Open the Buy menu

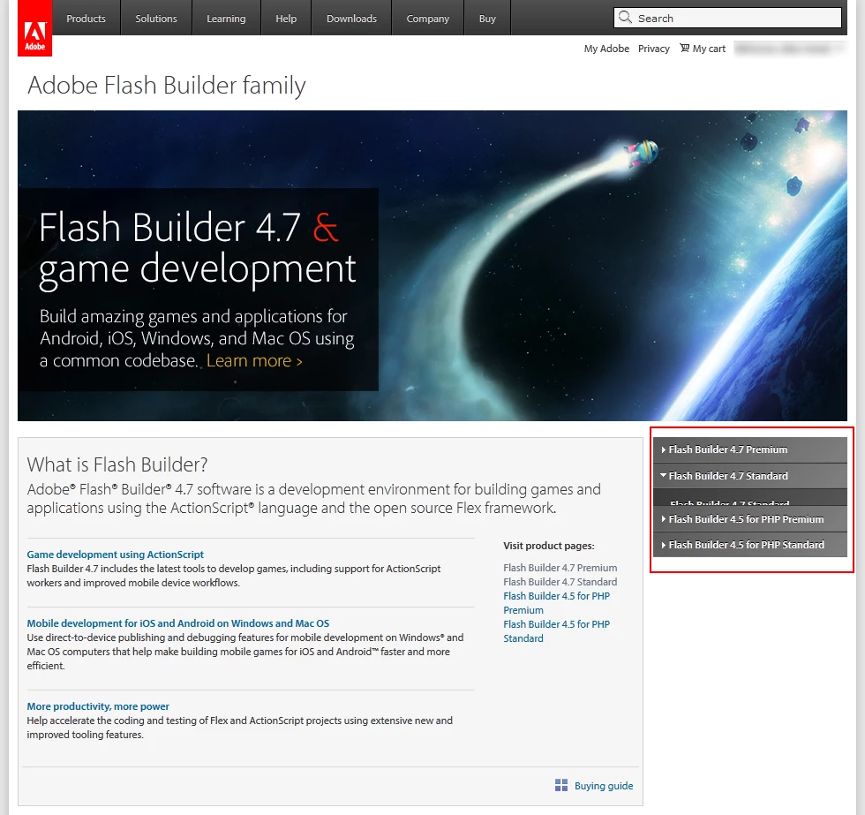(487, 19)
